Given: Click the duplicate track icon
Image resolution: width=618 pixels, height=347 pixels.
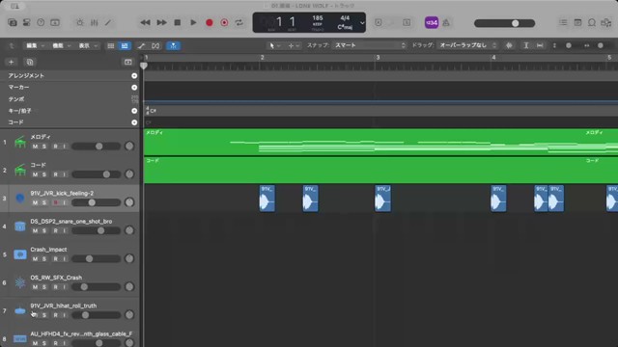Looking at the screenshot, I should (30, 62).
